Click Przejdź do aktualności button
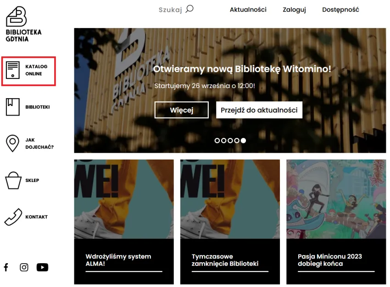The height and width of the screenshot is (287, 390). pos(259,110)
